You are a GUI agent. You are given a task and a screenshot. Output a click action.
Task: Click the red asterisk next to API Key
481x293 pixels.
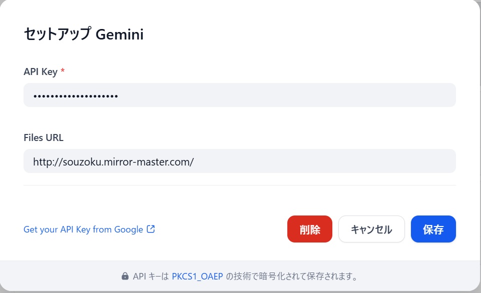click(62, 71)
